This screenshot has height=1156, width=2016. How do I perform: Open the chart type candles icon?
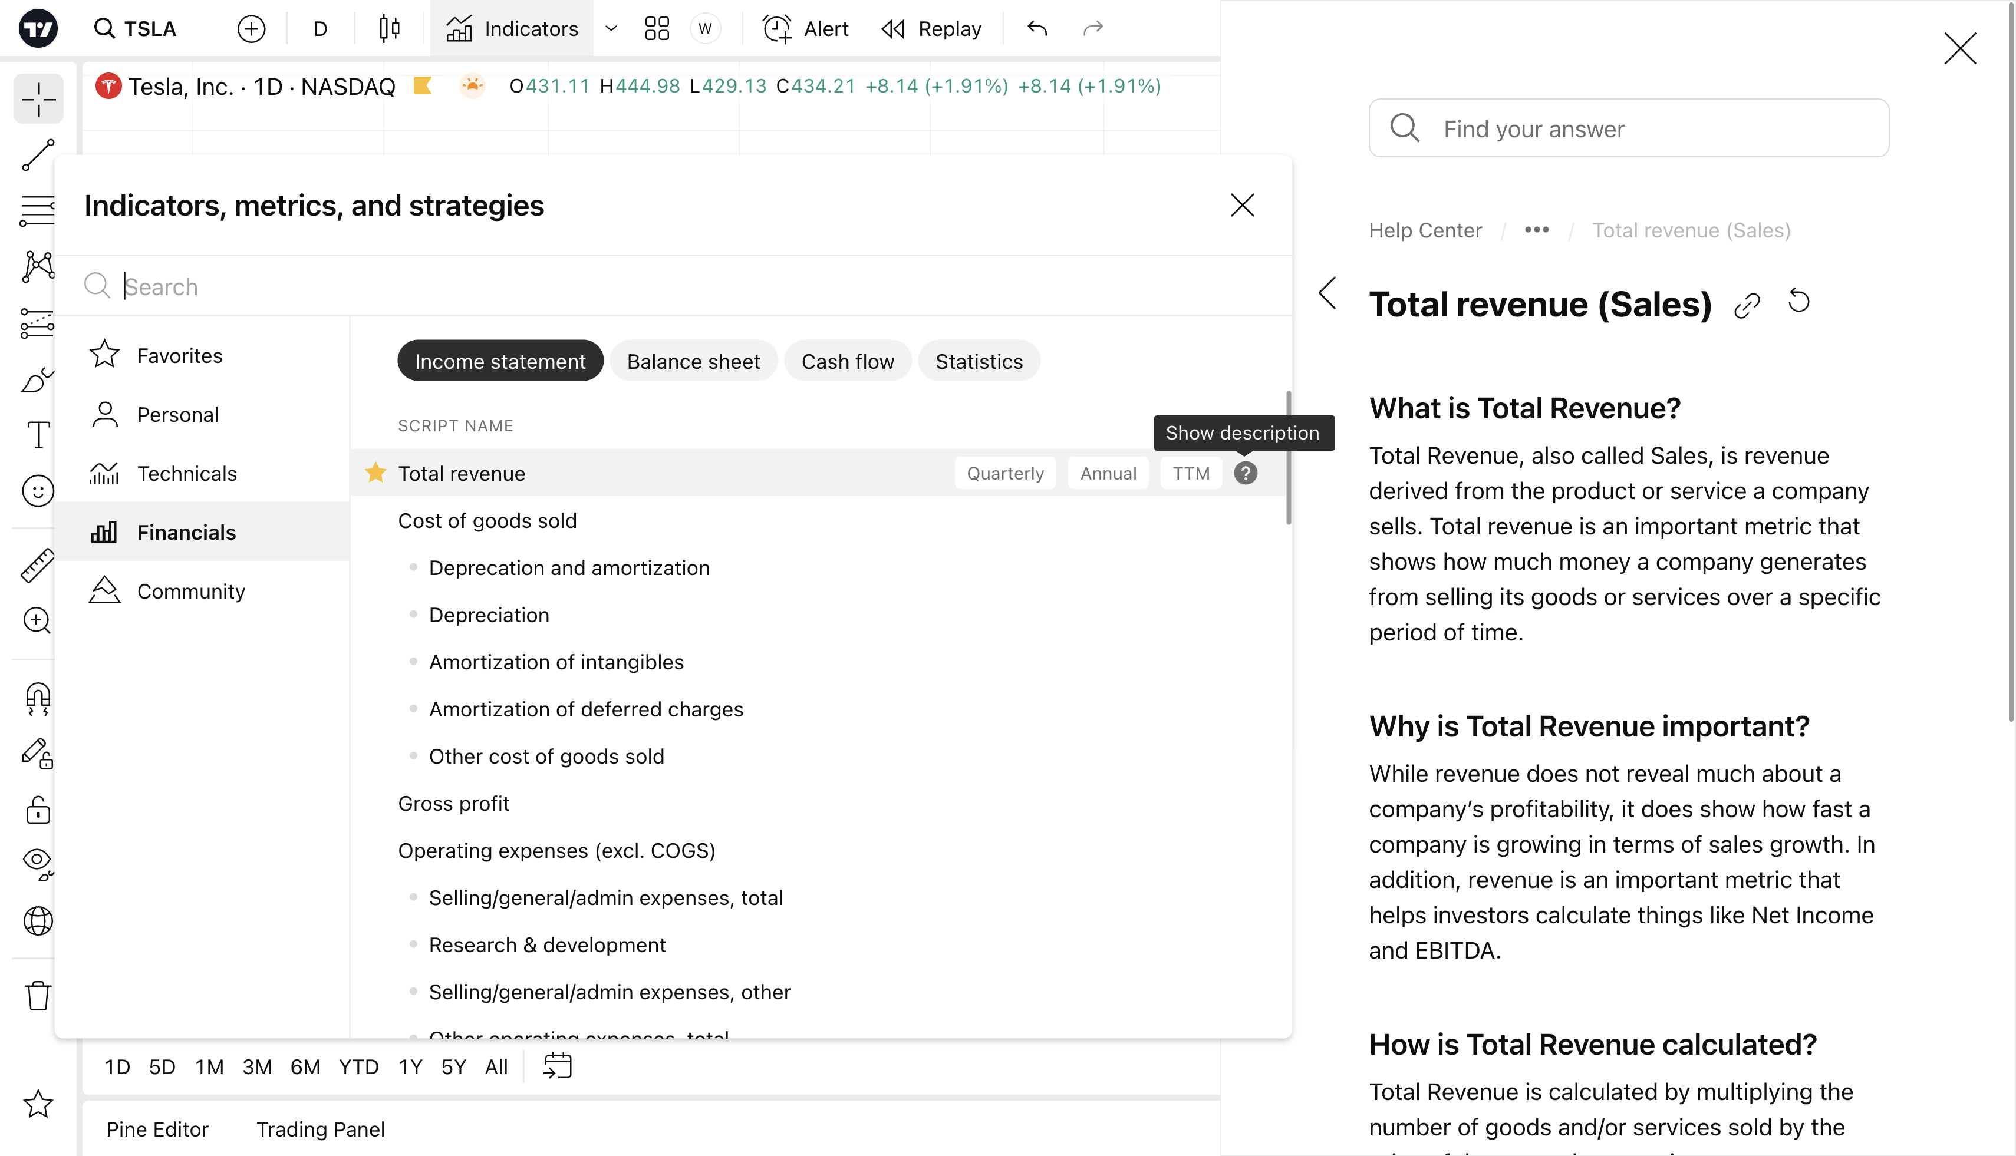click(x=389, y=29)
